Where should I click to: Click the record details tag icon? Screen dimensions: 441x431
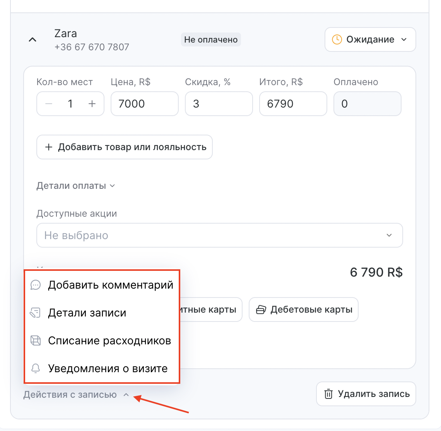click(36, 313)
